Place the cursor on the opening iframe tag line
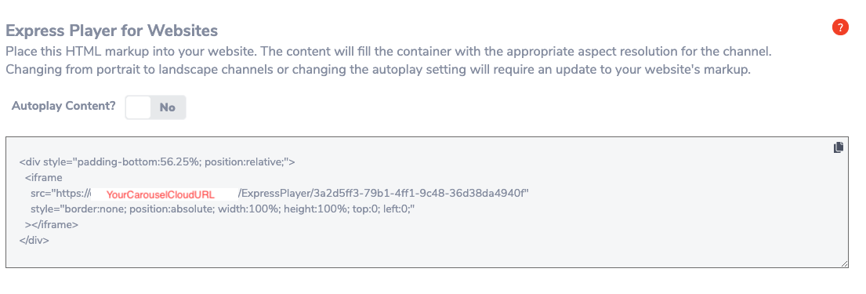 44,178
